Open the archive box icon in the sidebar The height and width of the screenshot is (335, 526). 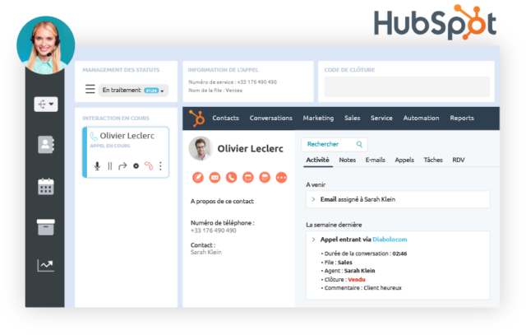pyautogui.click(x=46, y=227)
